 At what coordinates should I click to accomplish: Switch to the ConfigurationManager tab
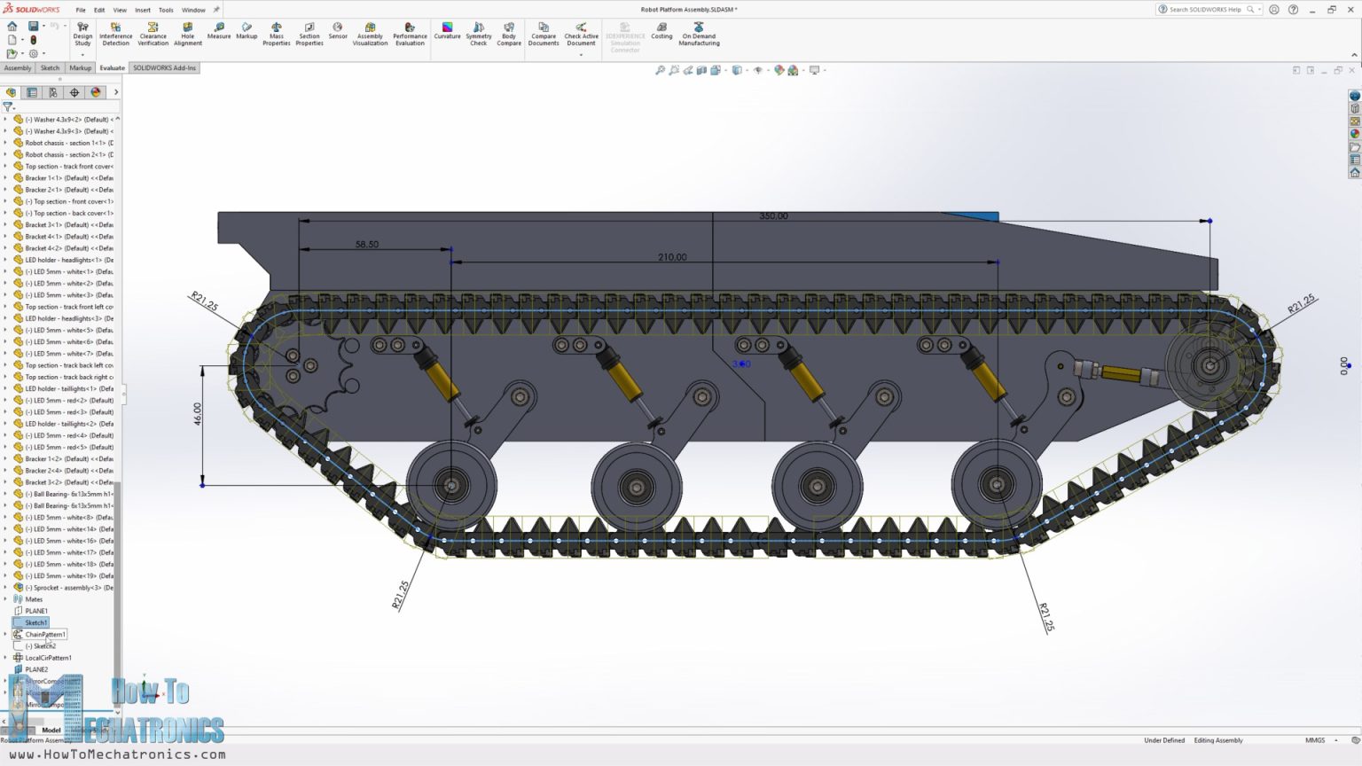53,92
